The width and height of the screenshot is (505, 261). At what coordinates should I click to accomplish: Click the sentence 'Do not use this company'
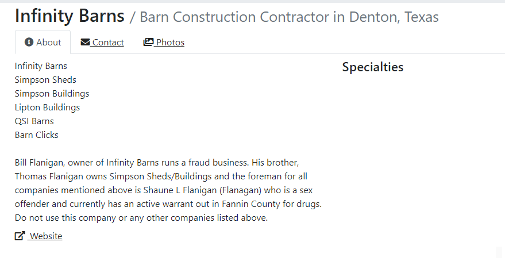click(141, 218)
